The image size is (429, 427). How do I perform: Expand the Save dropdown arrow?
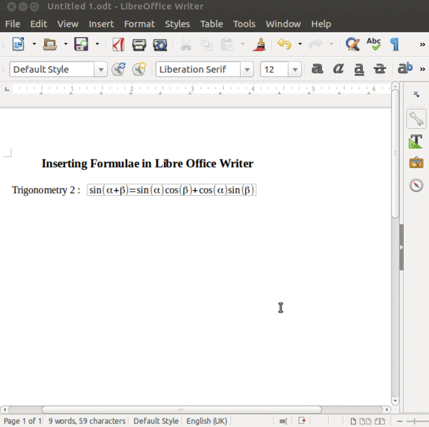coord(97,44)
